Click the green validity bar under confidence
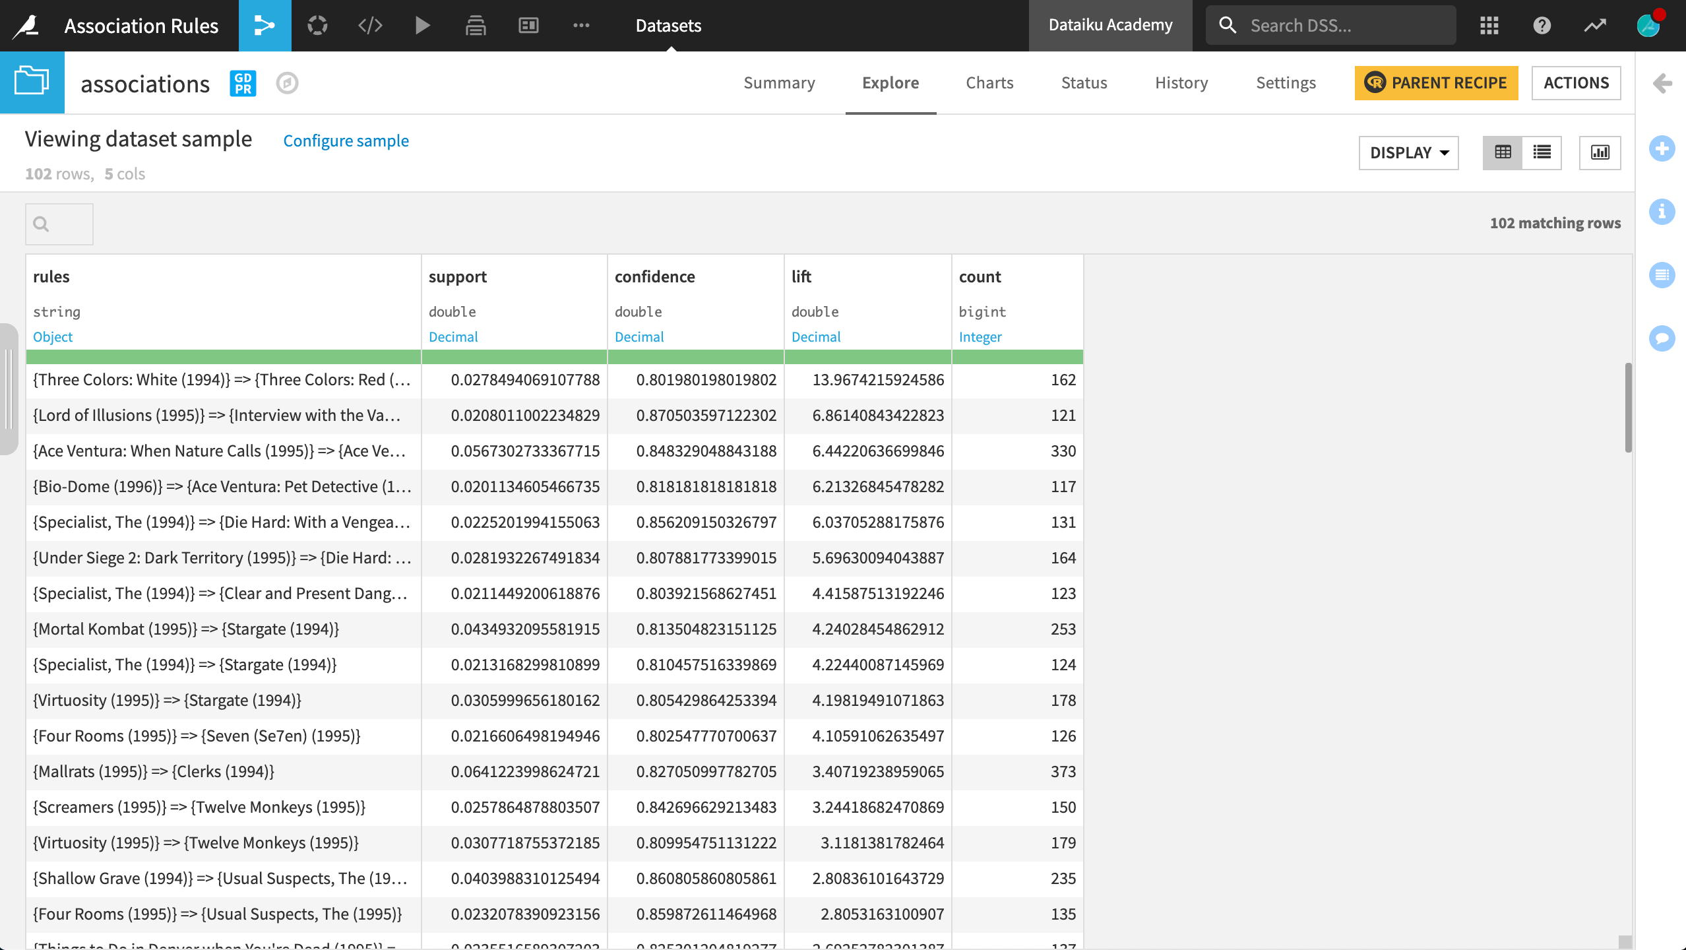 [x=696, y=357]
